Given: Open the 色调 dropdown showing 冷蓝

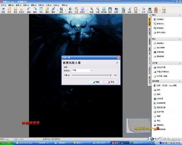Looking at the screenshot, I should click(x=82, y=70).
